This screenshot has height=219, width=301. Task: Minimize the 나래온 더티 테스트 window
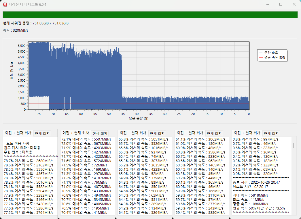[x=268, y=4]
